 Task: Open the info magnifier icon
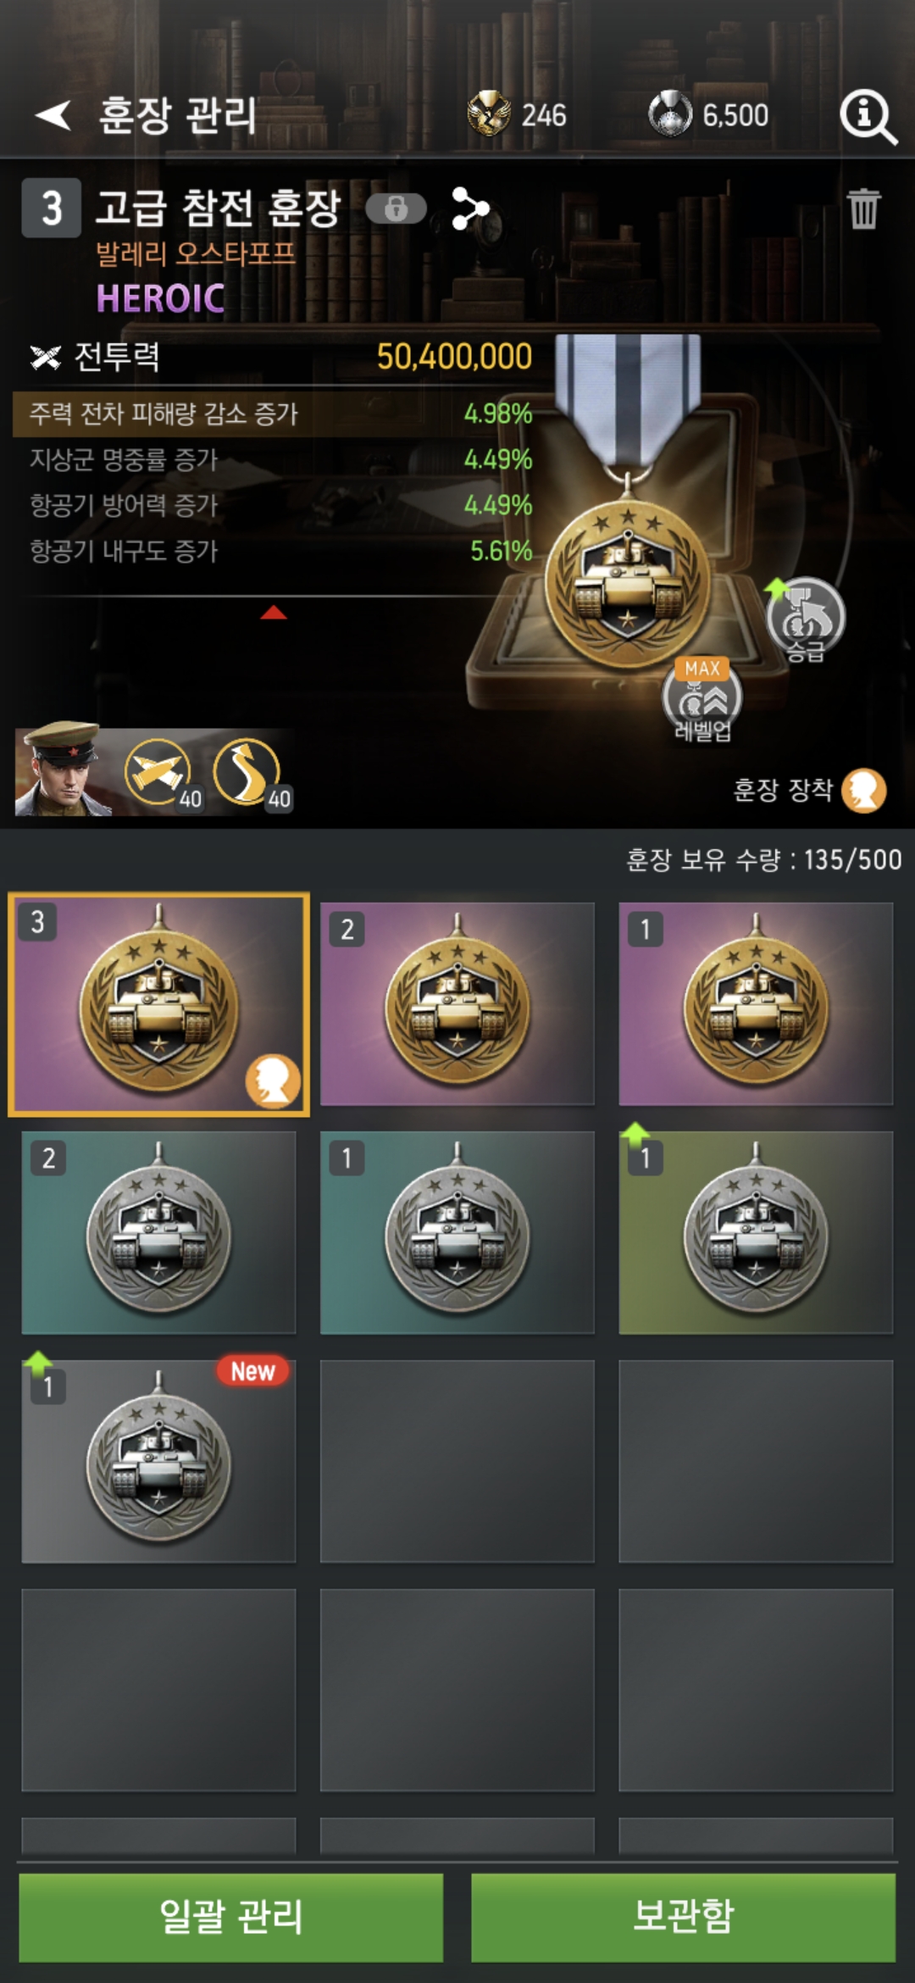[x=868, y=117]
